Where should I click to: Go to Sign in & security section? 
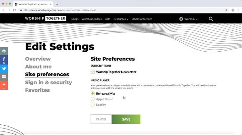point(48,82)
